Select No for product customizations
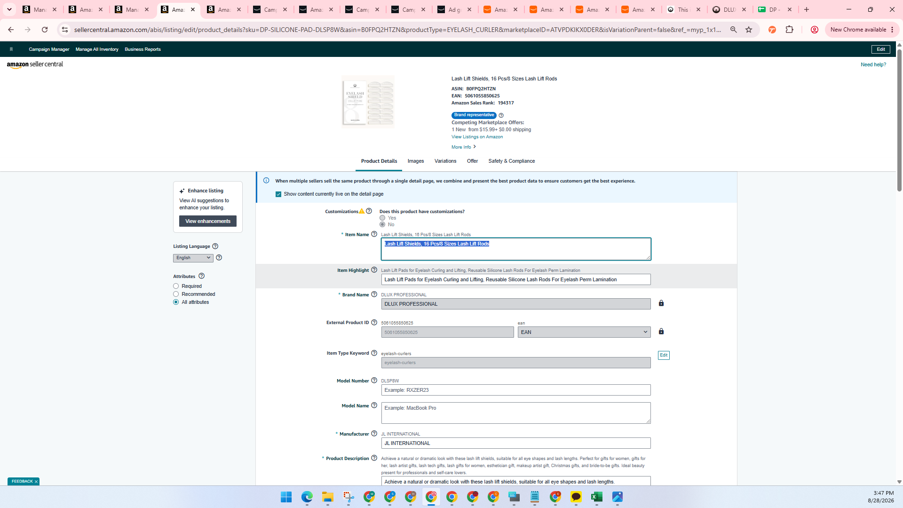 [x=382, y=224]
